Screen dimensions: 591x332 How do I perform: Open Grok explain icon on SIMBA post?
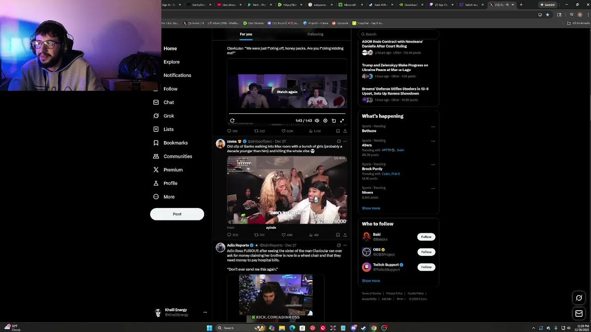pos(338,142)
